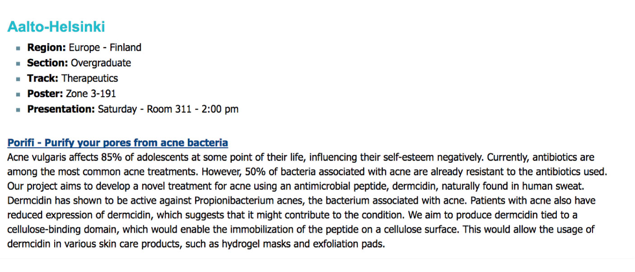Select the bold Region label

coord(47,47)
